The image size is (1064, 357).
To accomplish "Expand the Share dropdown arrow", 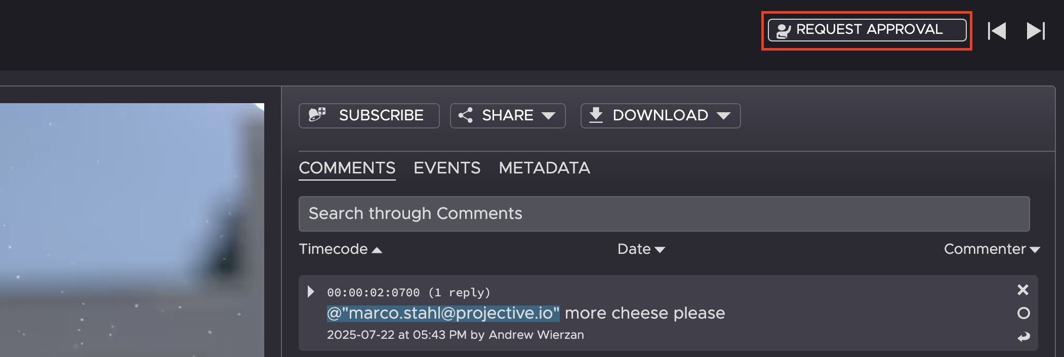I will 548,116.
